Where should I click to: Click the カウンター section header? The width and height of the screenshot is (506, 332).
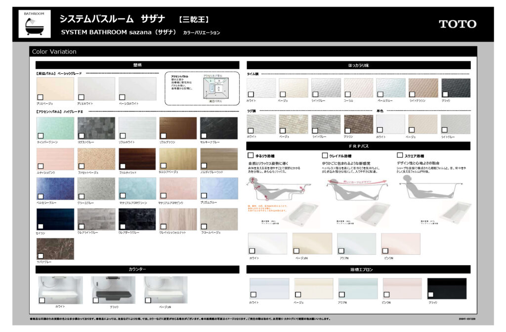[137, 269]
